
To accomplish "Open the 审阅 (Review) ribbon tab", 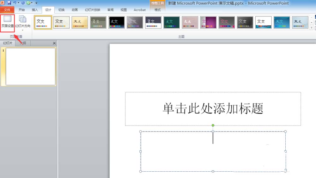I will tap(110, 10).
